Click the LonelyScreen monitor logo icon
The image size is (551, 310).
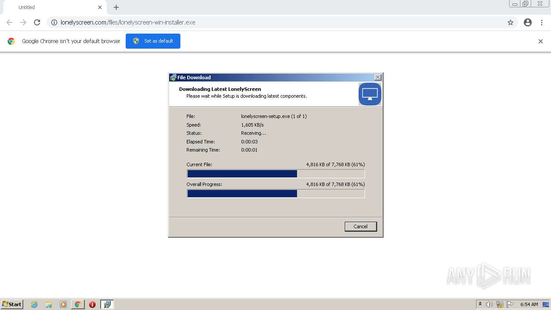tap(370, 94)
